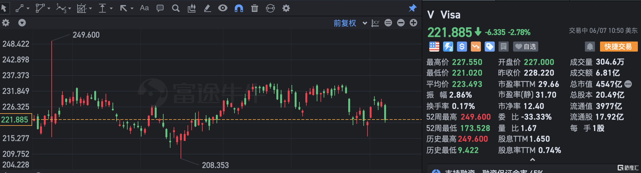Viewport: 641px width, 173px height.
Task: Zoom in the chart with the plus button
Action: (413, 23)
